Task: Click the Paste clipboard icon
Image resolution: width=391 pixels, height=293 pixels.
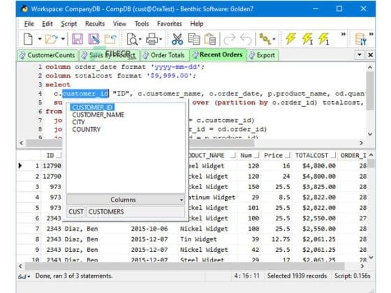Action: tap(210, 39)
